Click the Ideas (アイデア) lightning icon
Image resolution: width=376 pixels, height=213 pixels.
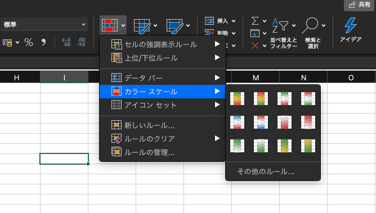click(x=350, y=25)
